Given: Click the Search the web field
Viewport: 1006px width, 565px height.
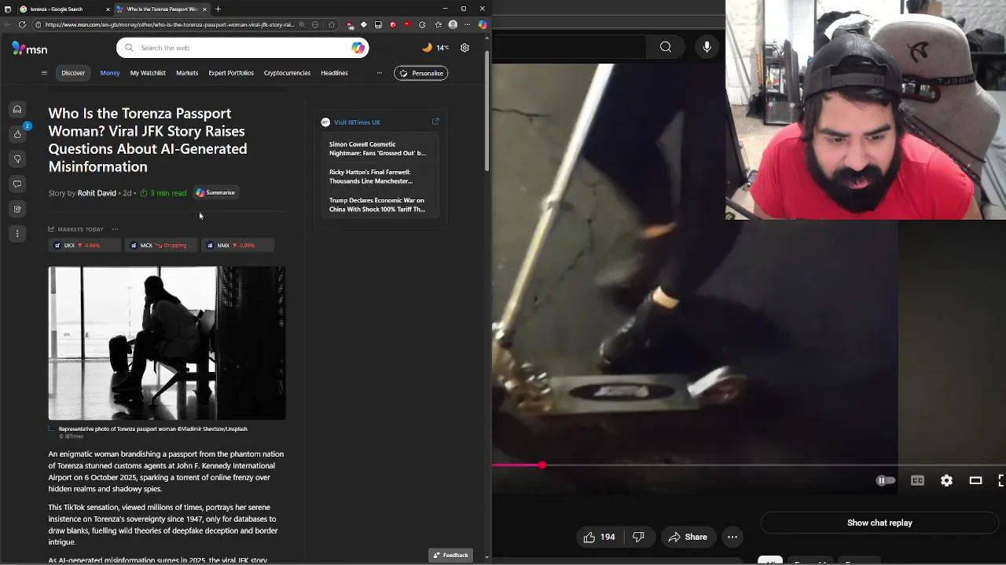Looking at the screenshot, I should click(x=242, y=48).
